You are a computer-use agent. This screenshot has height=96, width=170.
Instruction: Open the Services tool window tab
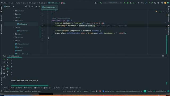(48, 88)
